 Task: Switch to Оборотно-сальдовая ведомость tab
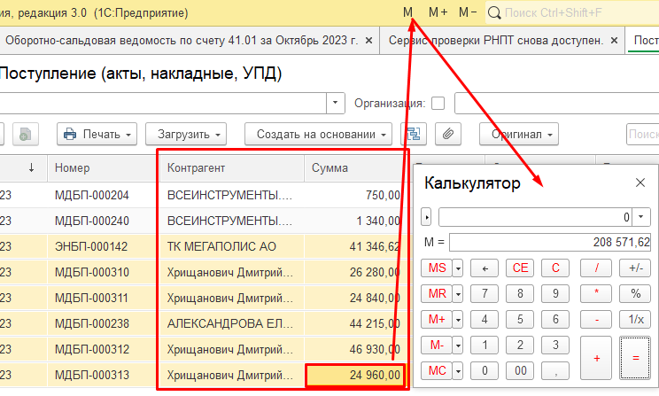click(x=182, y=41)
